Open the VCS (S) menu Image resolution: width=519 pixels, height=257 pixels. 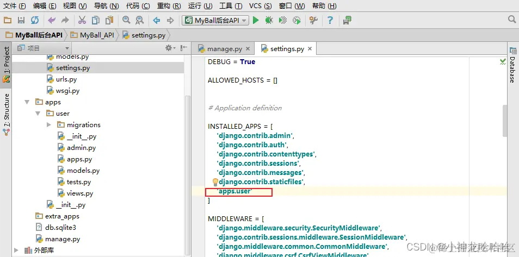pos(260,6)
